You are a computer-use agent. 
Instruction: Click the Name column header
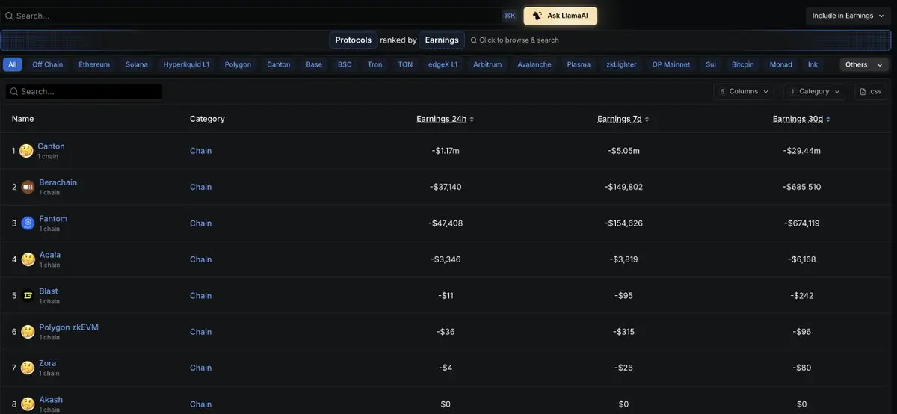[22, 119]
